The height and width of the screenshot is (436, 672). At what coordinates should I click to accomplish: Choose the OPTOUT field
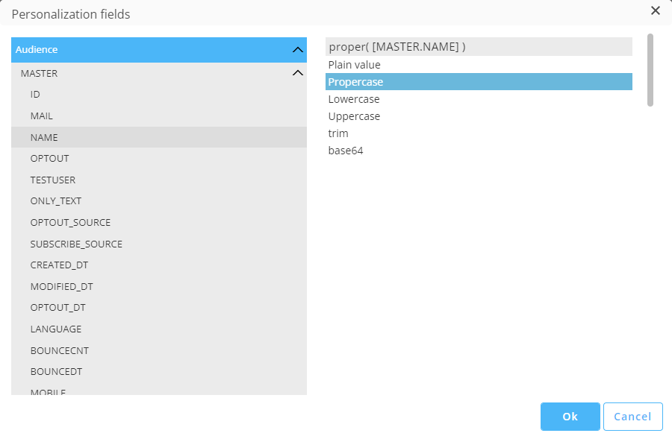tap(49, 159)
